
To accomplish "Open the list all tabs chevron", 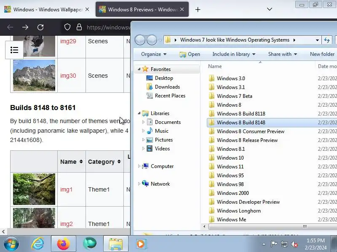I will [x=270, y=9].
